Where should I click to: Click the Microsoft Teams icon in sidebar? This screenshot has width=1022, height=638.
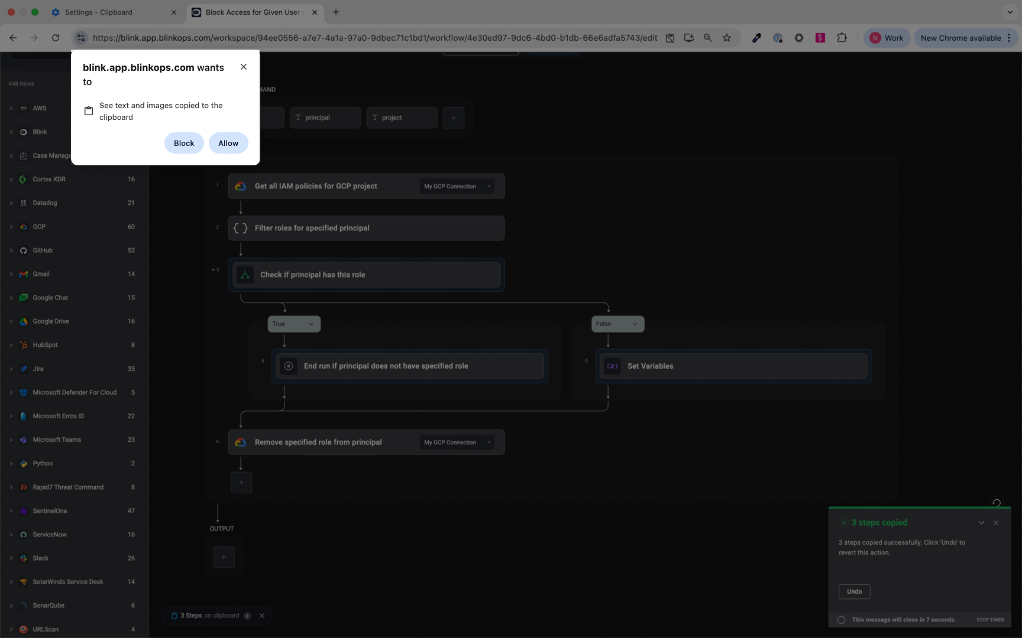coord(24,440)
